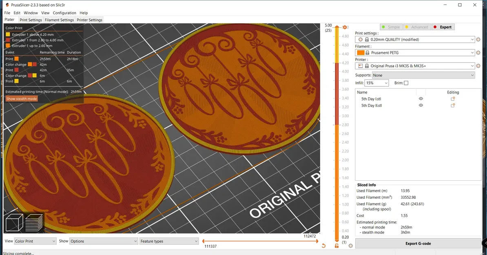Switch to the Filament Settings tab
Viewport: 487px width, 255px height.
coord(59,20)
